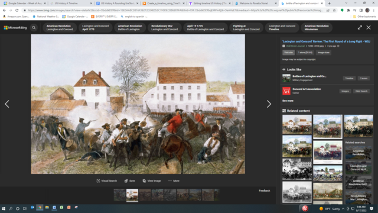Save the image with the Save button
This screenshot has width=378, height=213.
coord(130,180)
